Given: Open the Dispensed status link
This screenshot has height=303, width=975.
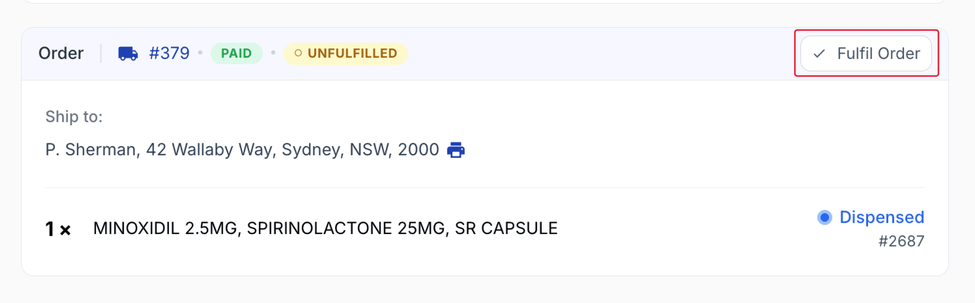Looking at the screenshot, I should [881, 217].
